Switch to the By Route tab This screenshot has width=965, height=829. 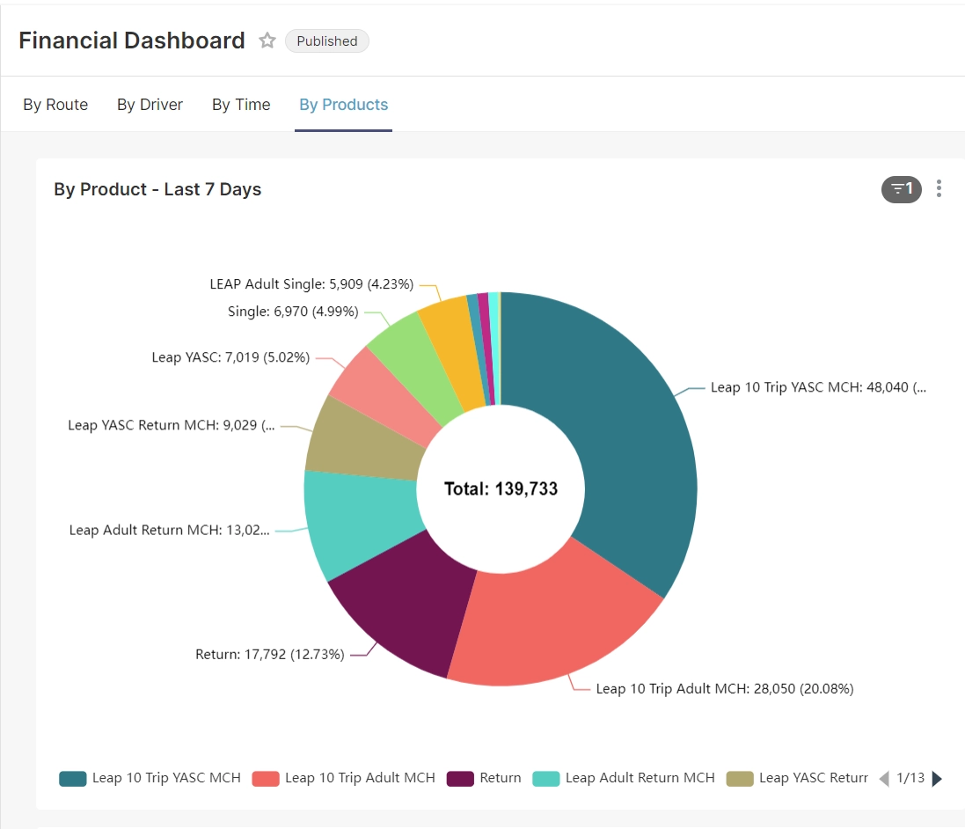tap(55, 105)
